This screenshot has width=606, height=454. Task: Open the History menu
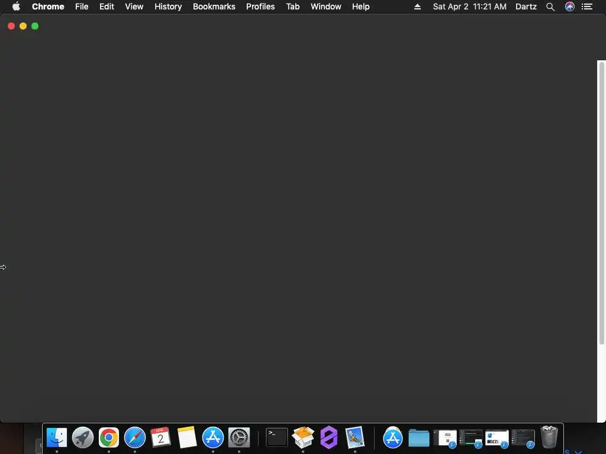[x=168, y=7]
